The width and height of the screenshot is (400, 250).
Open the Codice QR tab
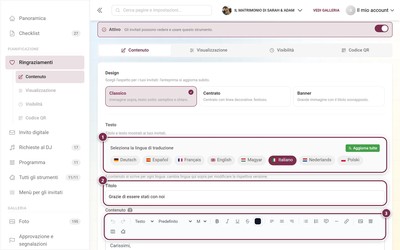point(355,50)
